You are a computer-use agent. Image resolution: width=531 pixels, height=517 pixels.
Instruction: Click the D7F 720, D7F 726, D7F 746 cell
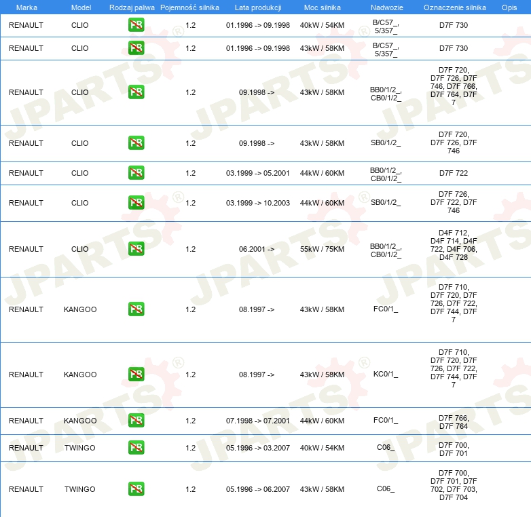tap(454, 142)
